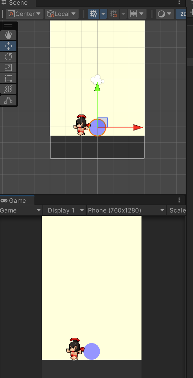
Task: Open the draw mode shading dropdown
Action: [165, 14]
